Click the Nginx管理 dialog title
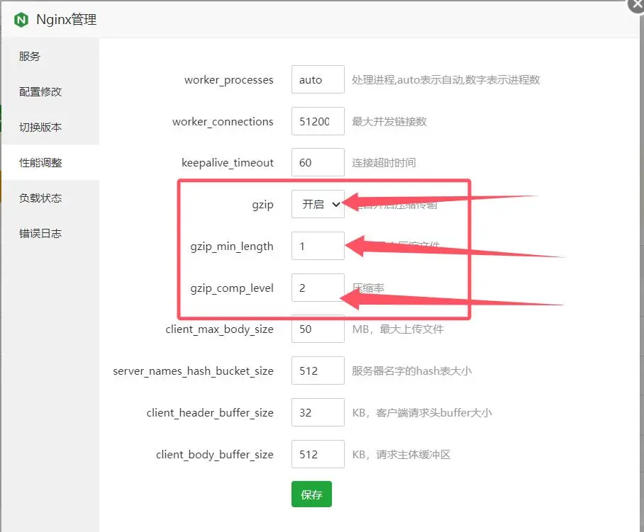Viewport: 644px width, 532px height. click(x=67, y=19)
